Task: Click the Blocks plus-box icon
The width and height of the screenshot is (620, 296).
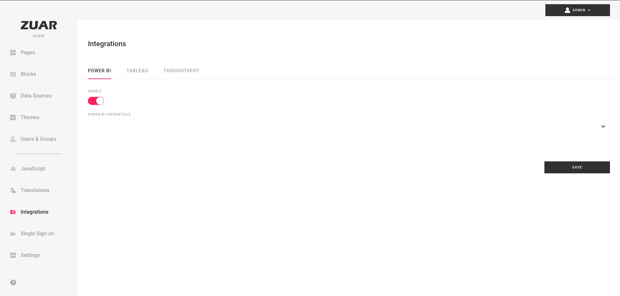Action: coord(13,74)
